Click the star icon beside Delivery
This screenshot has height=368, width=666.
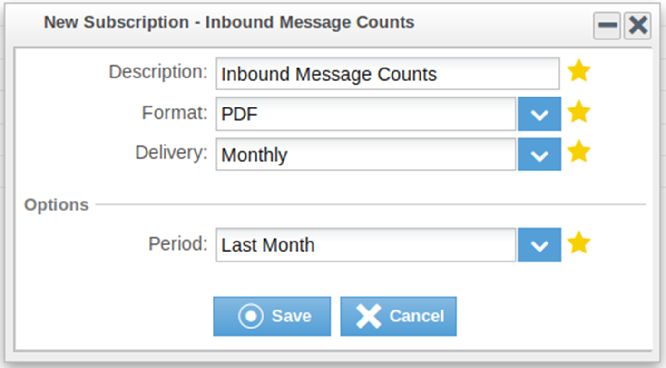[579, 153]
